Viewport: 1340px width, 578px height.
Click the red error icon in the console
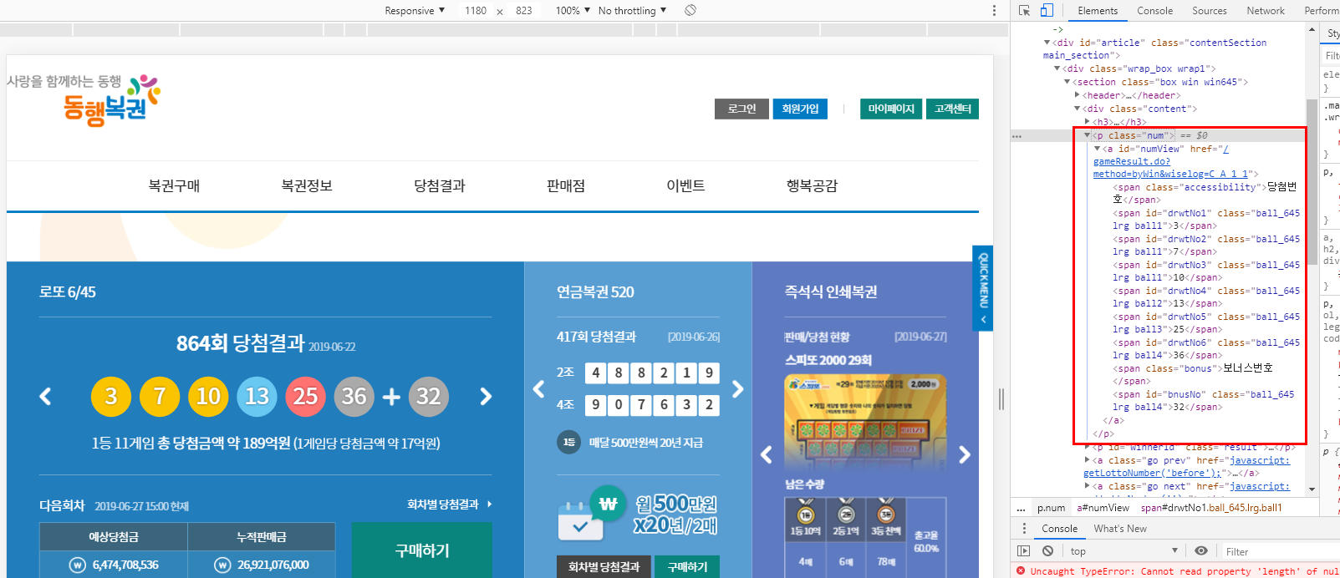[x=1021, y=571]
